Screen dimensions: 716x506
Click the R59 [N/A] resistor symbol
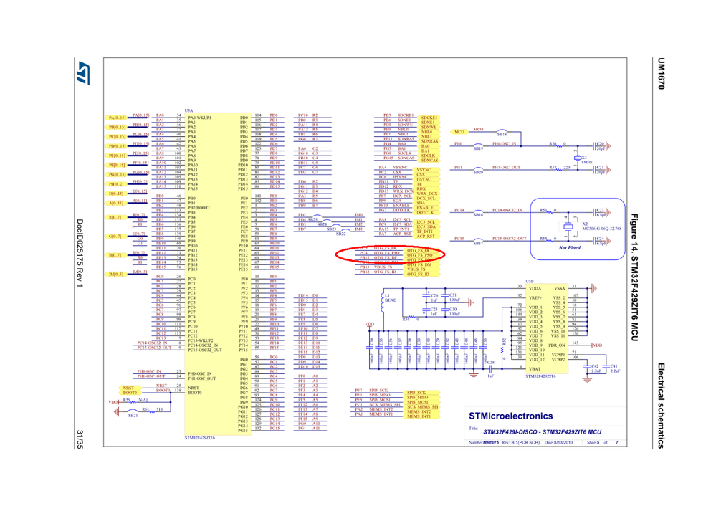(131, 401)
